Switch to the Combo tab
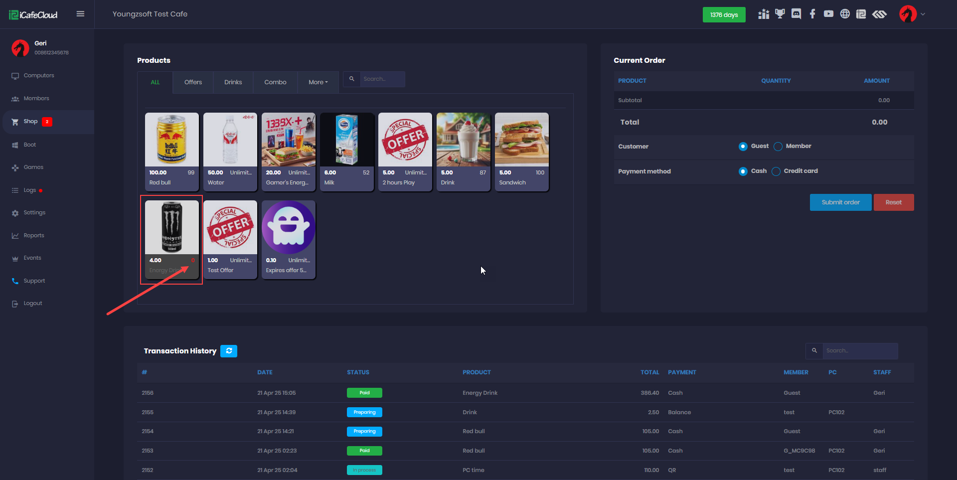957x480 pixels. pos(275,82)
